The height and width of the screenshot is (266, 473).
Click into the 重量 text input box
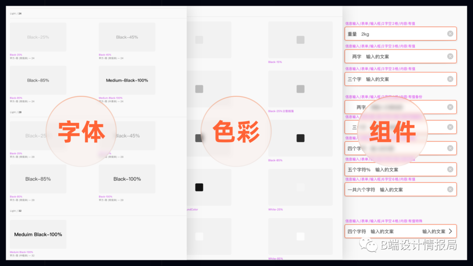(x=394, y=34)
